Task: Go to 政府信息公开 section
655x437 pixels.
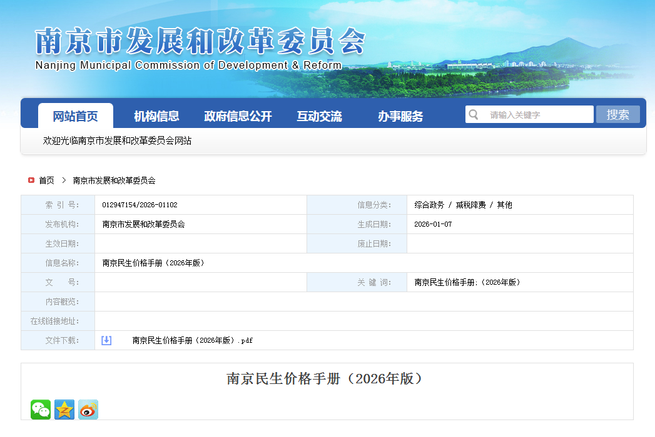Action: coord(238,116)
